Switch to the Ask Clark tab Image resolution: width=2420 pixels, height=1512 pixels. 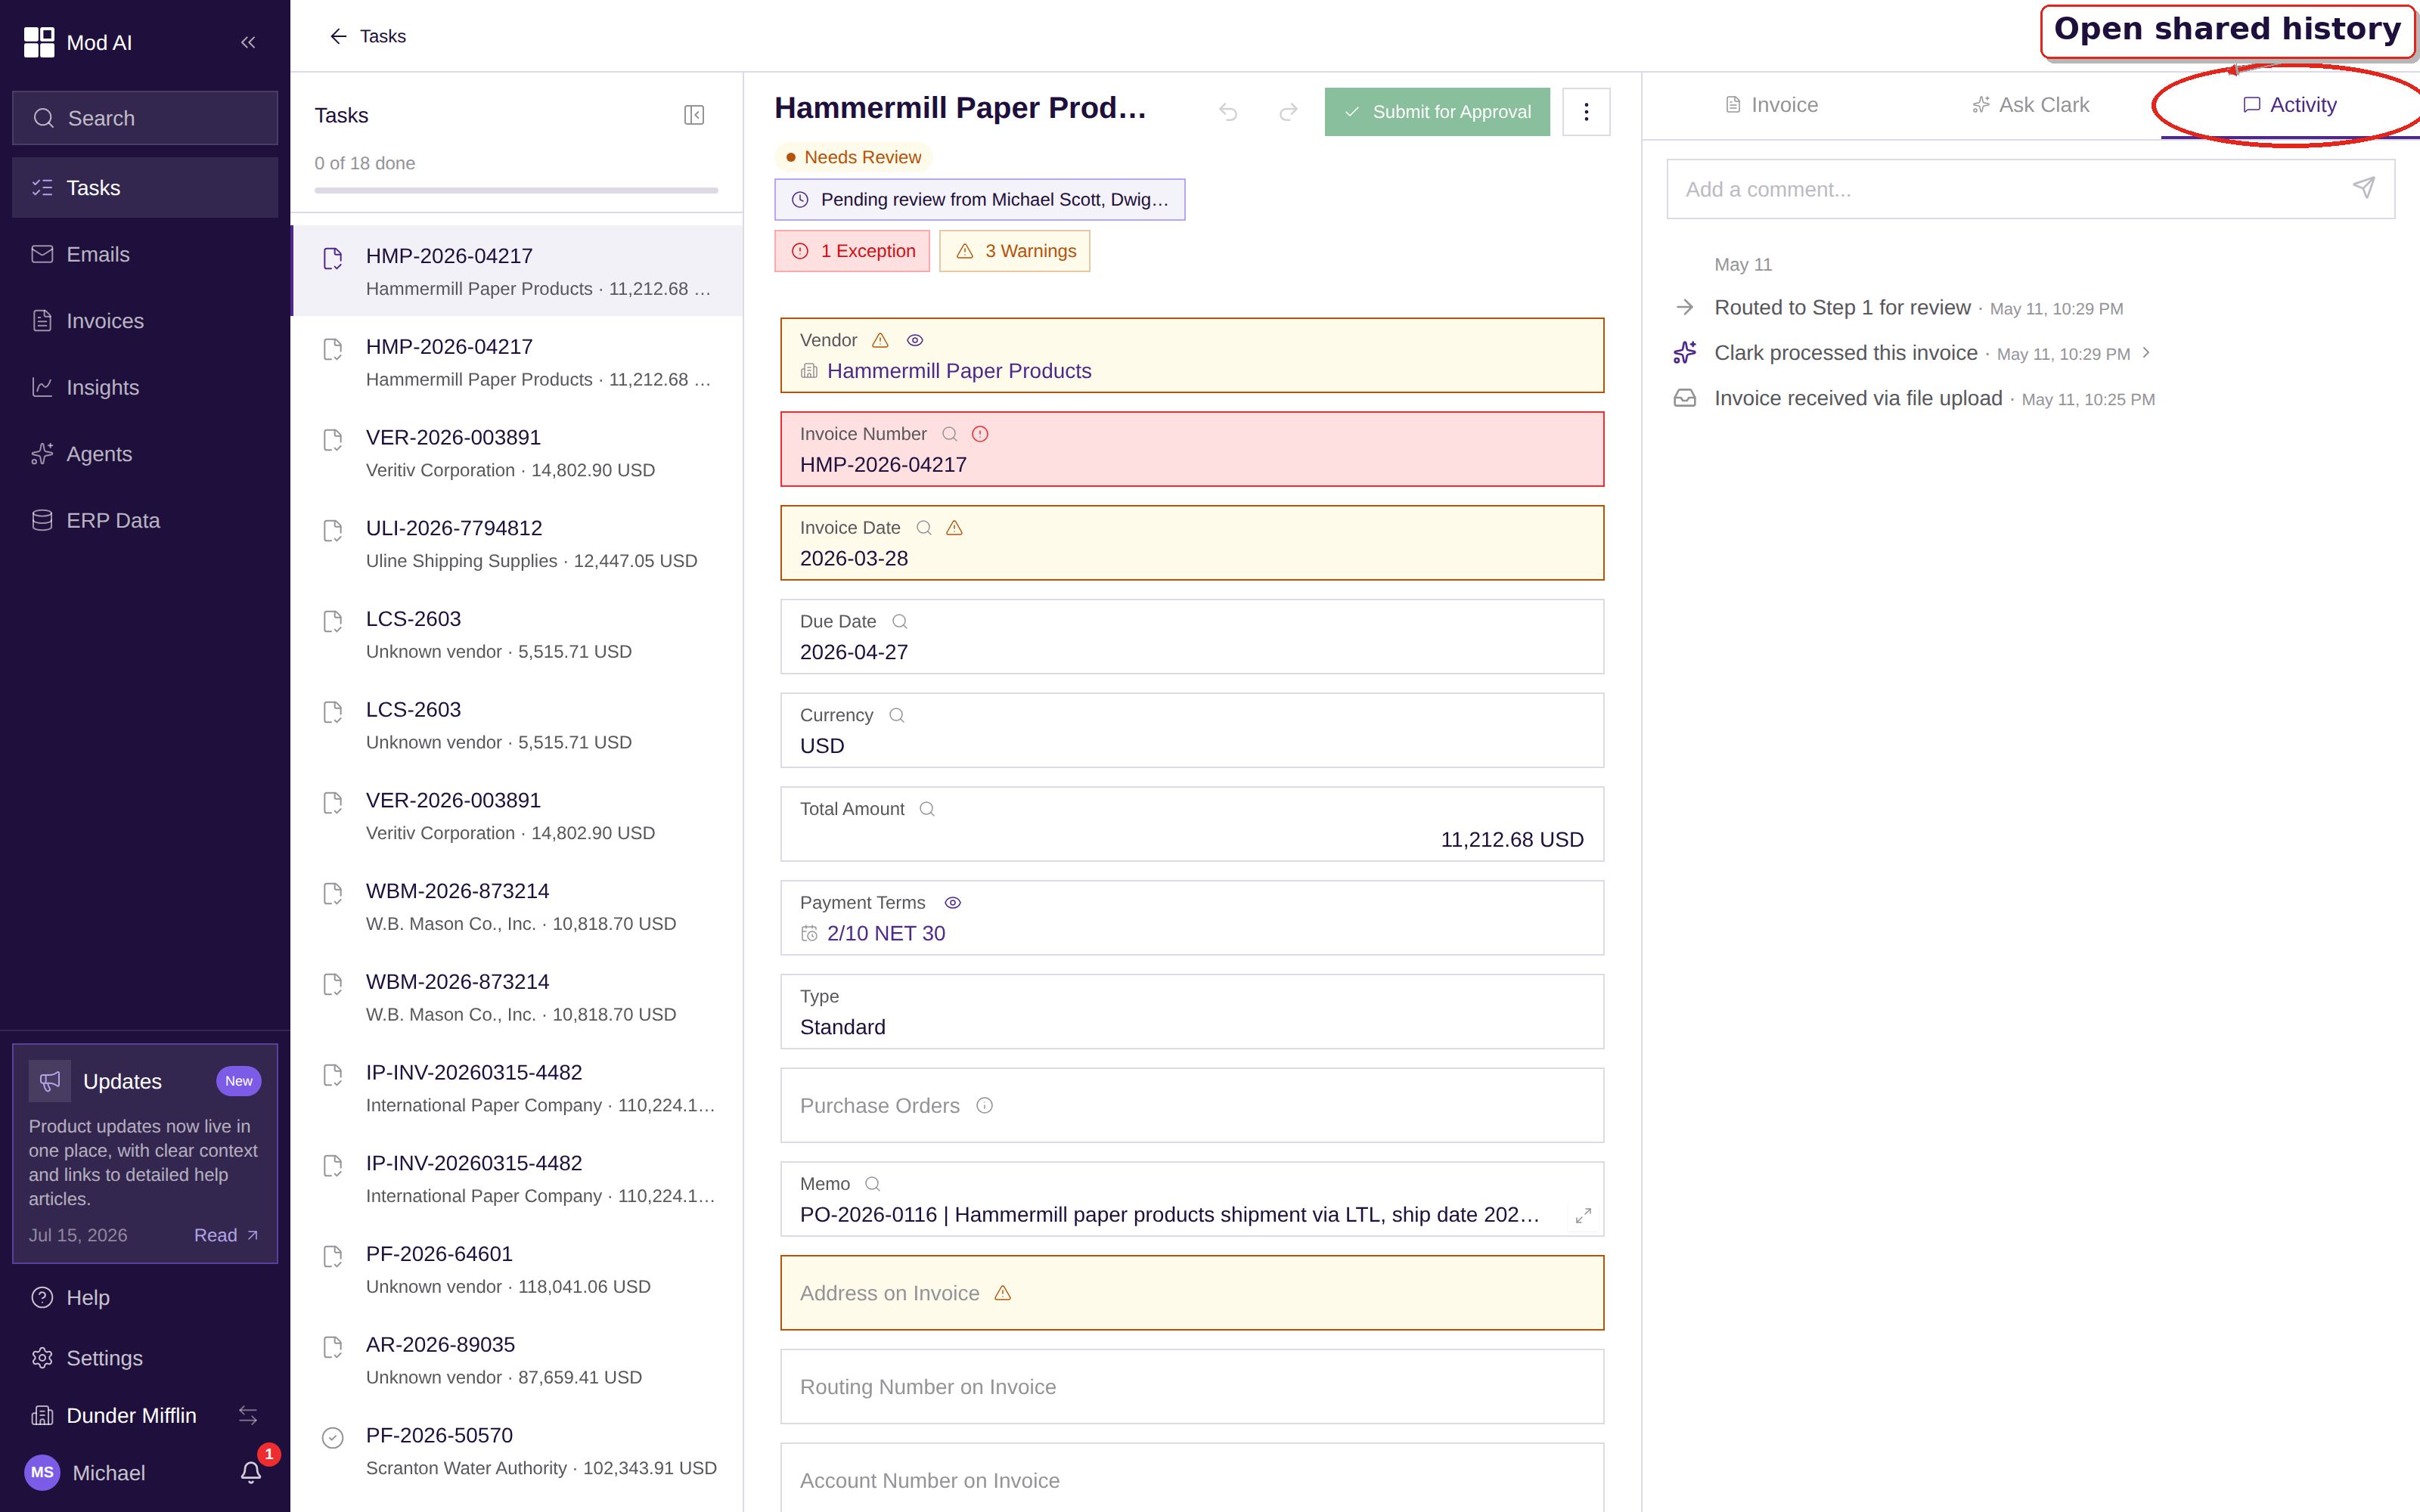[2030, 105]
